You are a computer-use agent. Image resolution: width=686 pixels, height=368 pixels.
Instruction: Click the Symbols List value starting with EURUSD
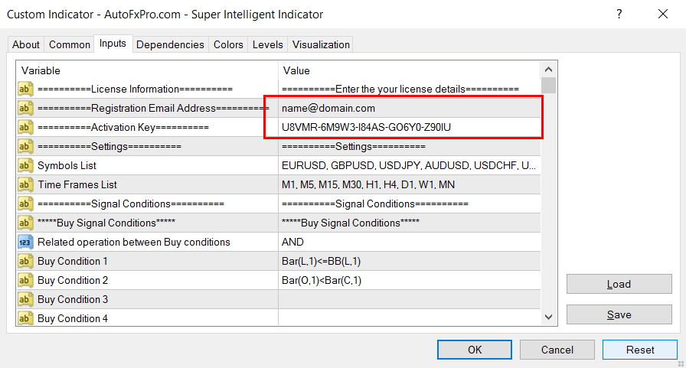[x=410, y=166]
